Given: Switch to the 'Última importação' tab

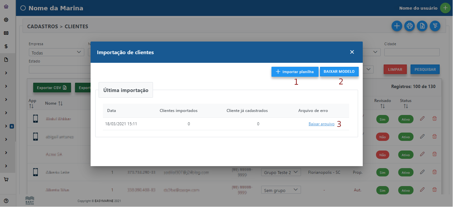Looking at the screenshot, I should pos(125,90).
